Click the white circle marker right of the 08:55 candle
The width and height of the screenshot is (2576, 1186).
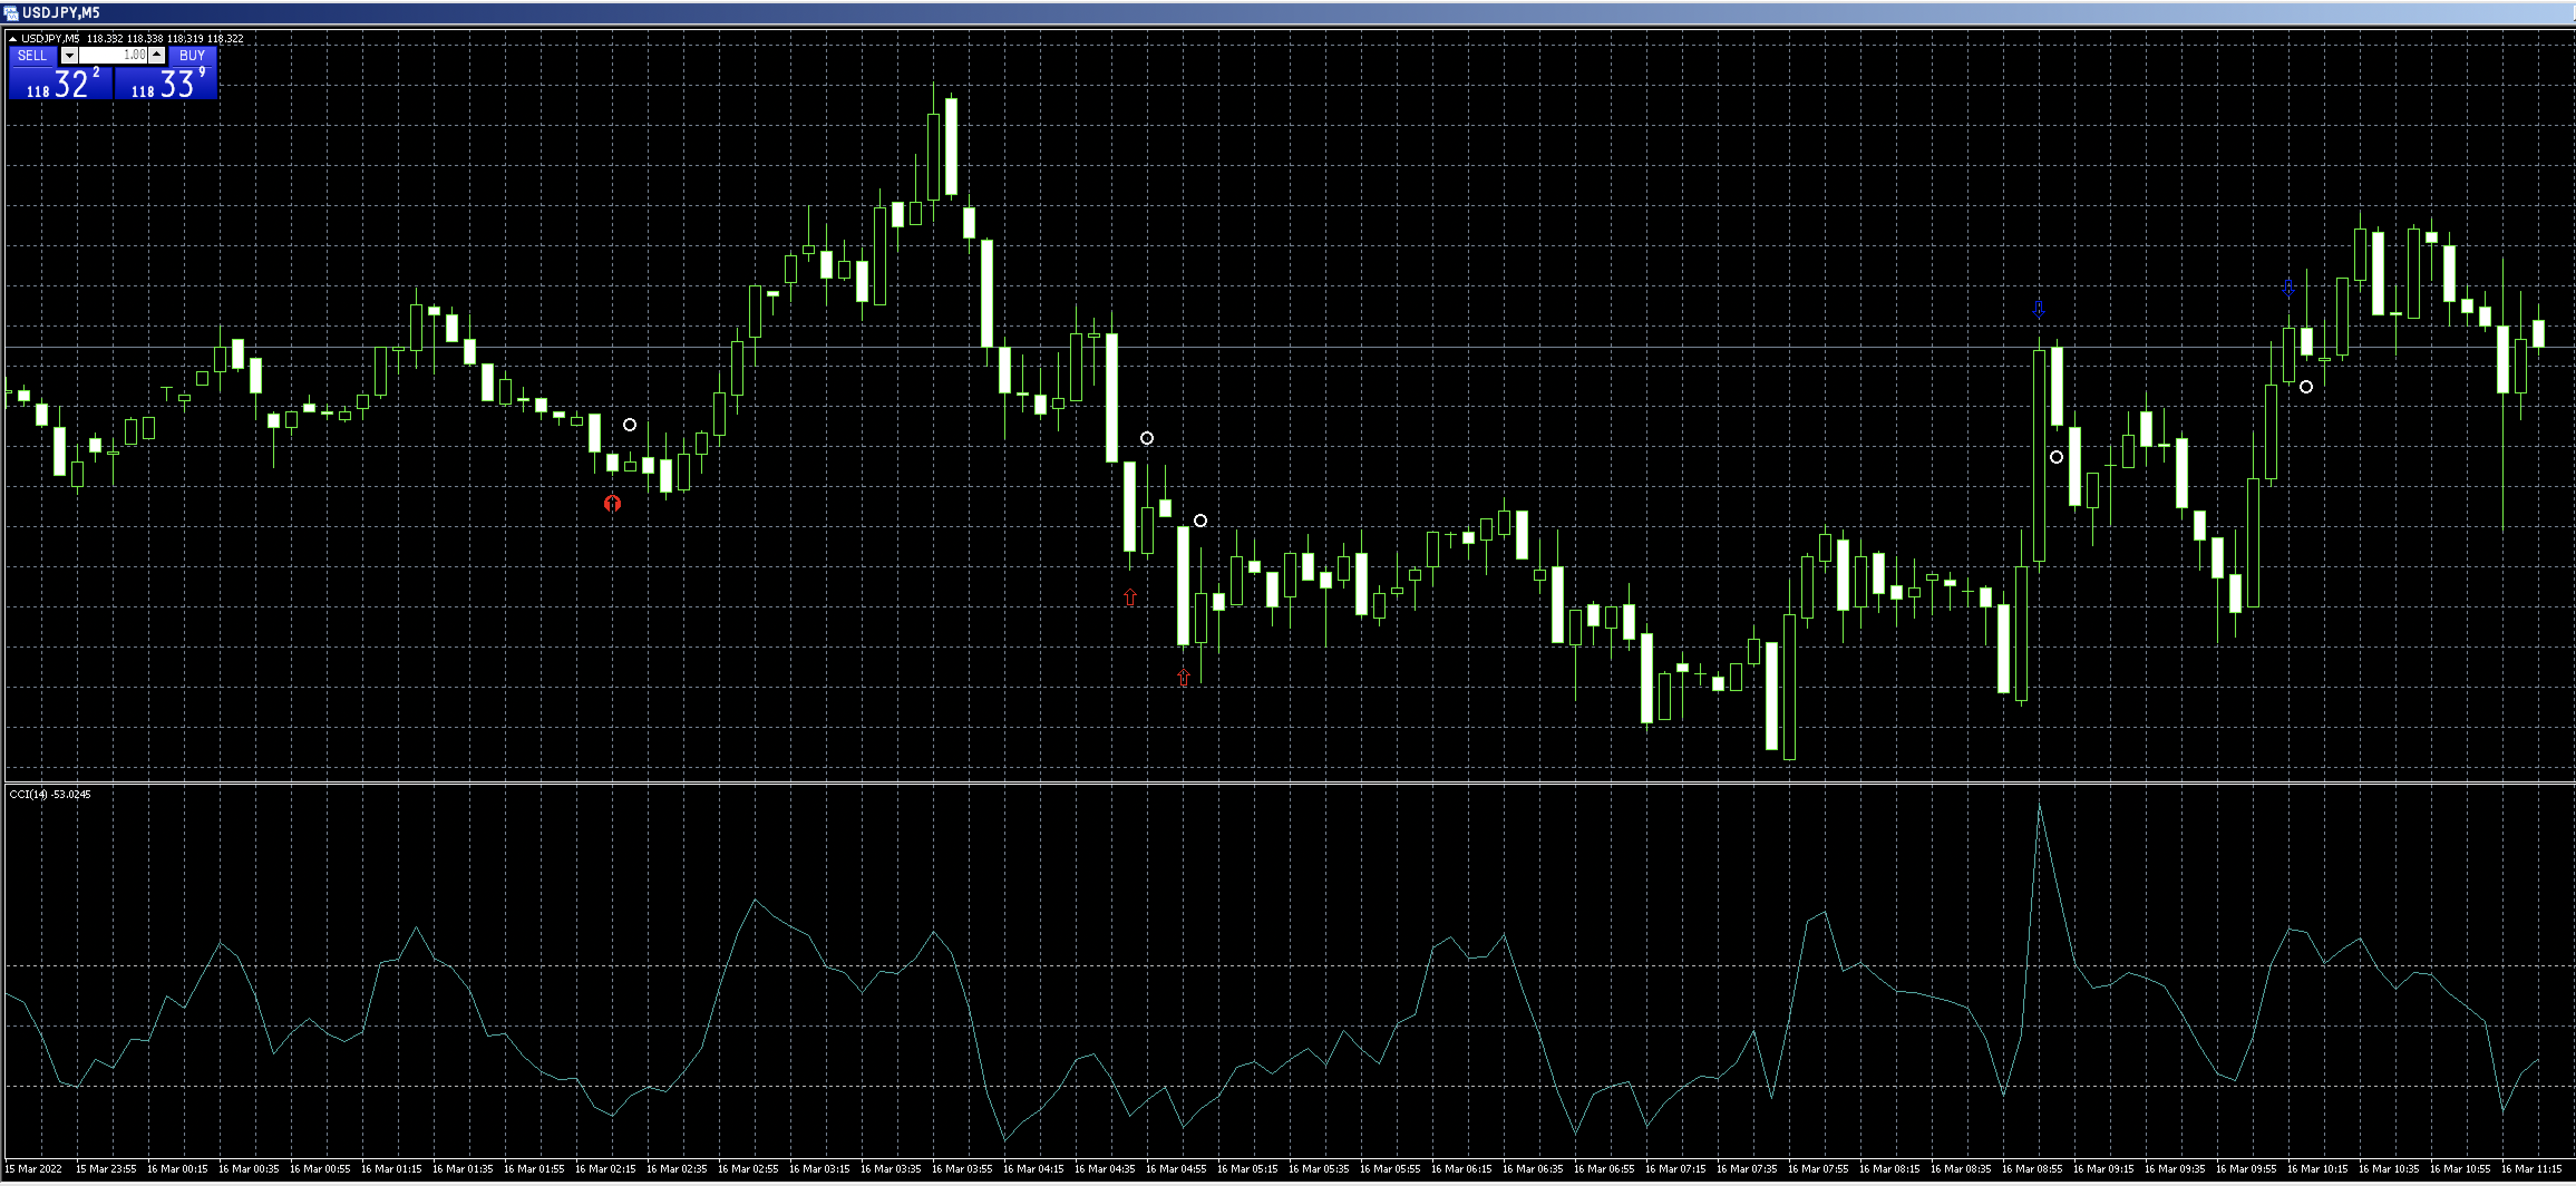(2056, 457)
